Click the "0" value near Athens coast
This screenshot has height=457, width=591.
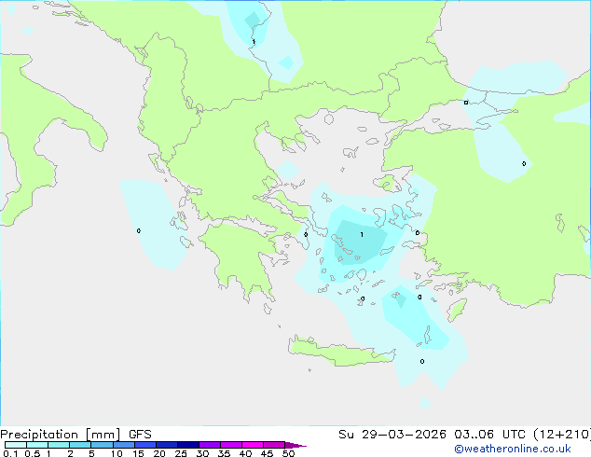[306, 234]
